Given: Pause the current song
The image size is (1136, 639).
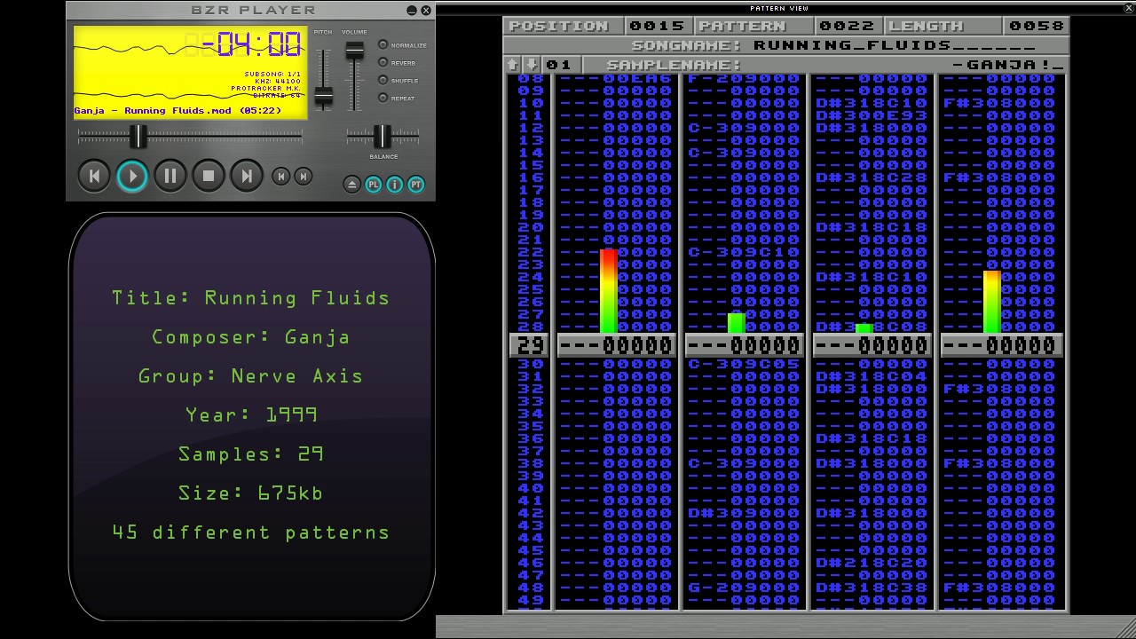Looking at the screenshot, I should [x=170, y=176].
